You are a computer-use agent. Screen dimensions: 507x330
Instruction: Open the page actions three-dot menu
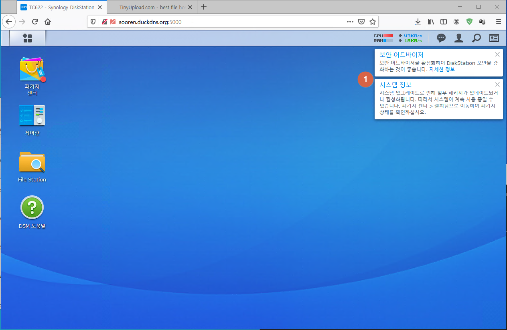point(350,22)
